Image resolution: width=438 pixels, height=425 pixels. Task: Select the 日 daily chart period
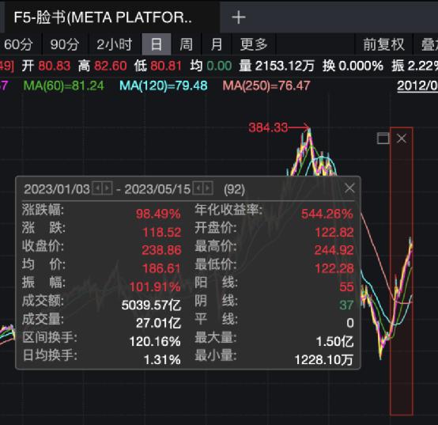pos(157,44)
